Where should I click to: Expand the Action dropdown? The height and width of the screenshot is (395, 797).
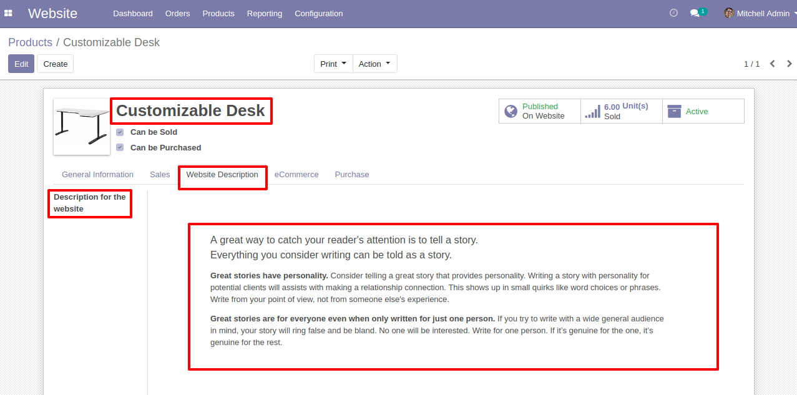pyautogui.click(x=374, y=64)
